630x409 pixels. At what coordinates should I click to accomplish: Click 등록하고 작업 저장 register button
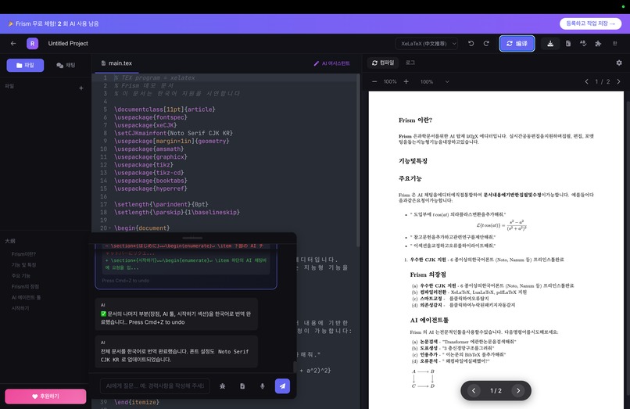(x=591, y=23)
